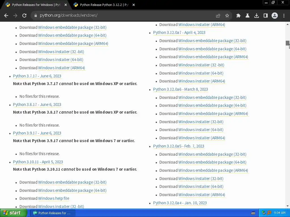290x217 pixels.
Task: Download 3.12.0a5 Windows installer (32-bit)
Action: [x=201, y=179]
